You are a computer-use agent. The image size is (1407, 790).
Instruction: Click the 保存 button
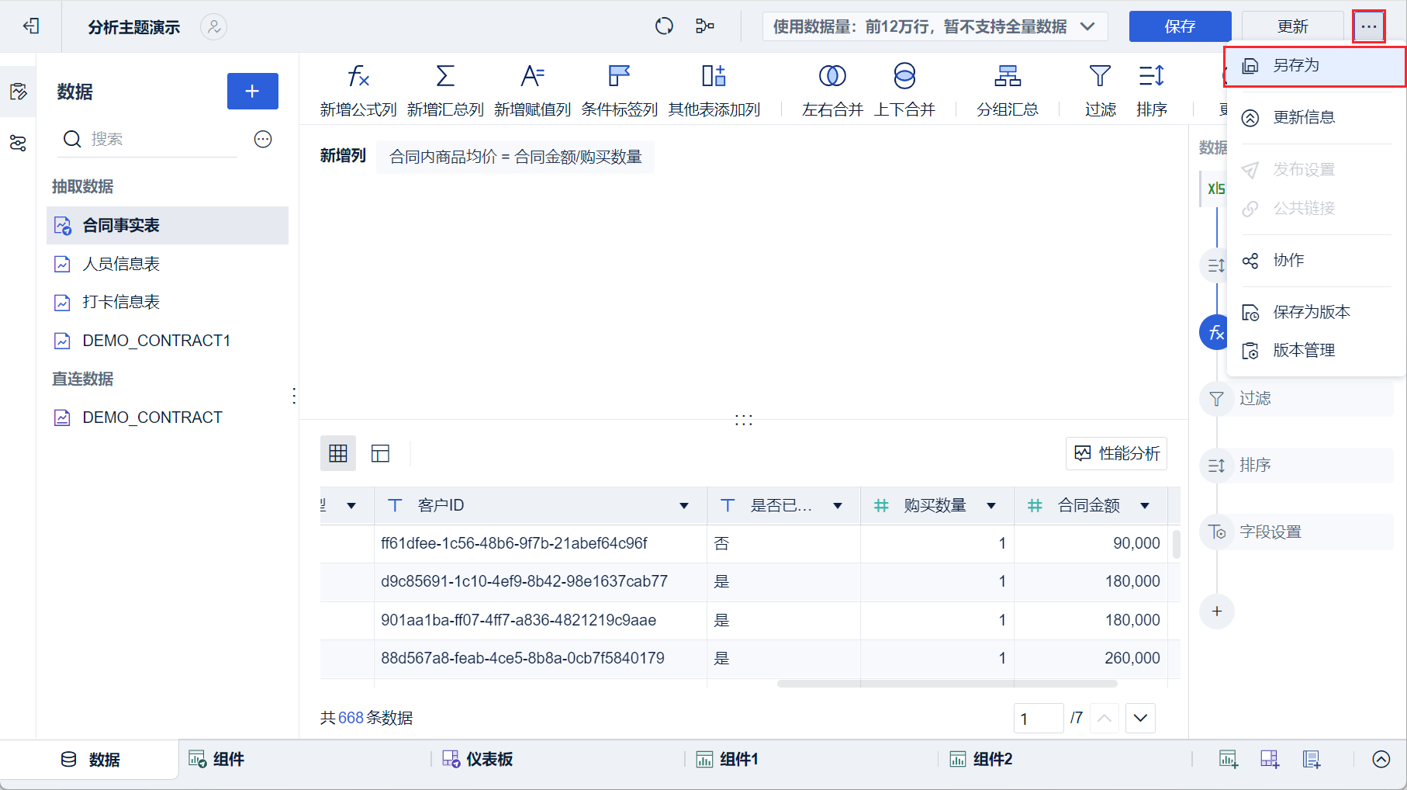1180,26
